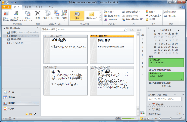Click the shortcuts icon
The height and width of the screenshot is (122, 187).
click(x=35, y=114)
